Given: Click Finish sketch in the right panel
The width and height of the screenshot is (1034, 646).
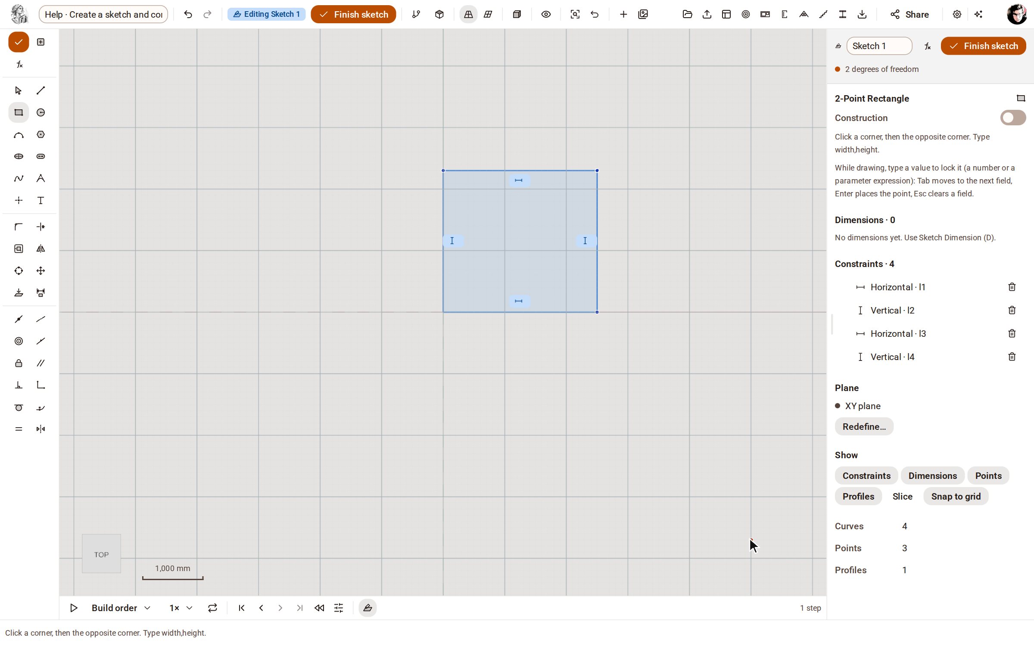Looking at the screenshot, I should 983,46.
